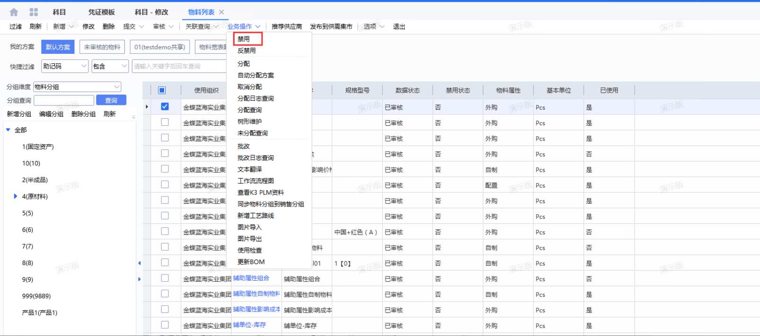Click 编辑分组 in the group panel
760x336 pixels.
pyautogui.click(x=51, y=114)
